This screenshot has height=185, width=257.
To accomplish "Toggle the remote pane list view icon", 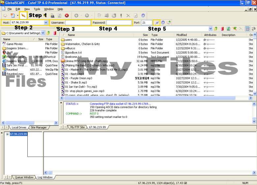I will click(x=247, y=29).
